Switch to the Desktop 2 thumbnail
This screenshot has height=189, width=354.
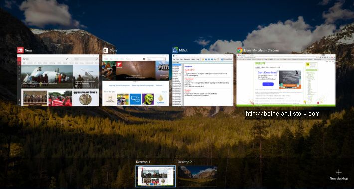coord(198,176)
